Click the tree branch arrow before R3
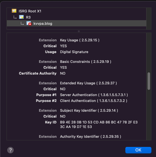156x157 pixels. (x=15, y=17)
